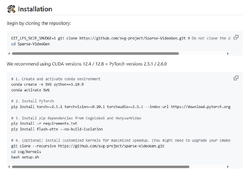Click the 'cd Sparse-VideoGen' command line

click(30, 44)
